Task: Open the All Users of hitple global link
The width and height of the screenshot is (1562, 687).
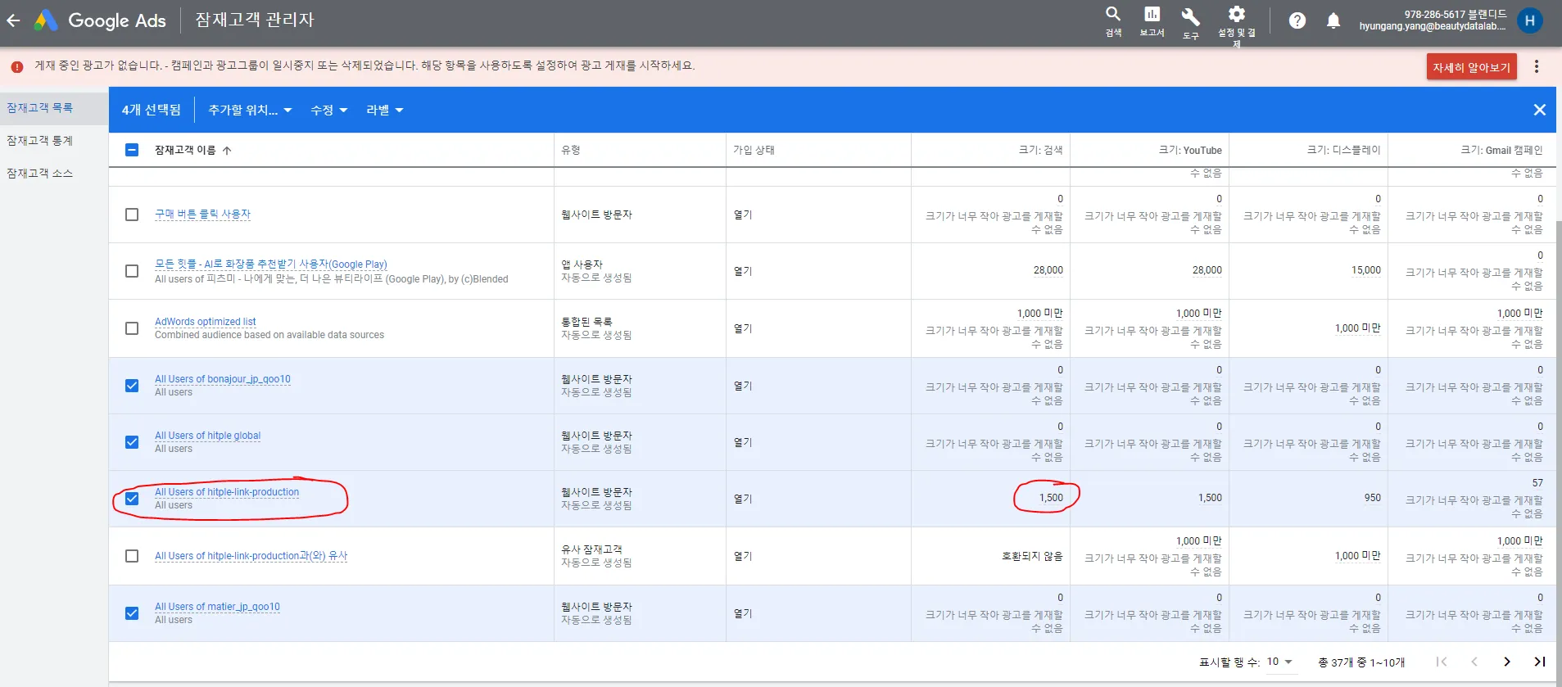Action: tap(207, 436)
